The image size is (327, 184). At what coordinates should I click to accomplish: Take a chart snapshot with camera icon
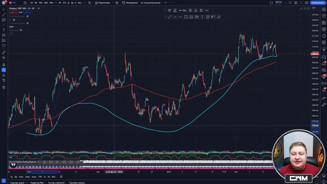(307, 3)
